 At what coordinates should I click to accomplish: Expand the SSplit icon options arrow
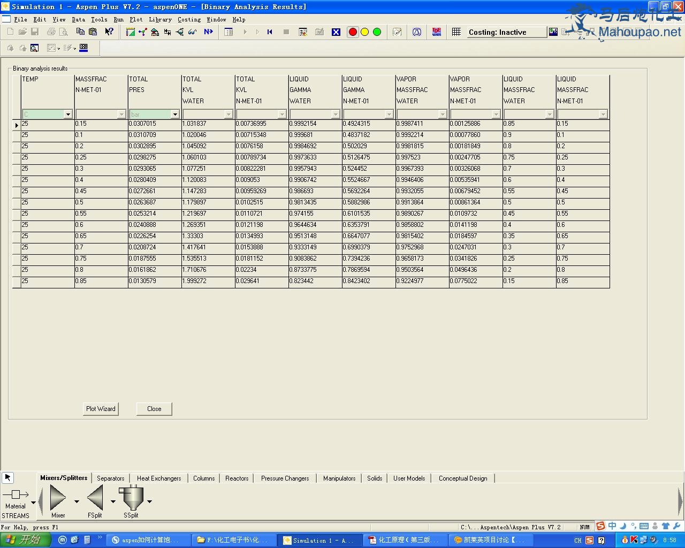click(149, 501)
